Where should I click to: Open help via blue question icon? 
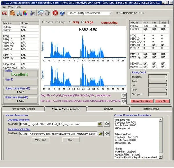point(62,13)
